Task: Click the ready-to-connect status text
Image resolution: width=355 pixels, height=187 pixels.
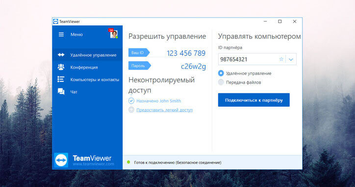Action: click(x=177, y=163)
